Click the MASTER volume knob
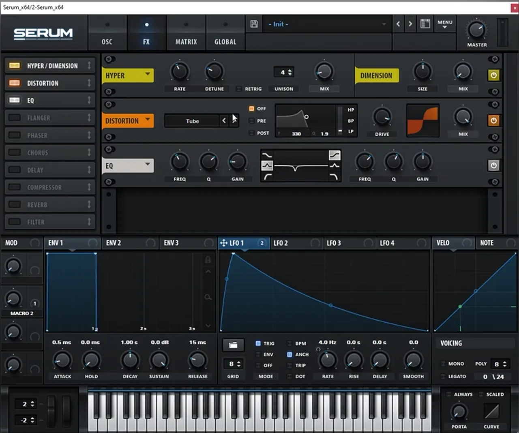This screenshot has width=519, height=433. pyautogui.click(x=477, y=30)
